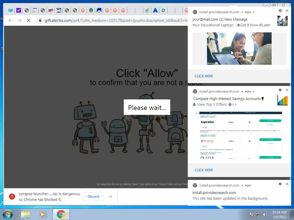Open settings gear on Savings Accounts notification
This screenshot has width=294, height=220.
[x=280, y=90]
